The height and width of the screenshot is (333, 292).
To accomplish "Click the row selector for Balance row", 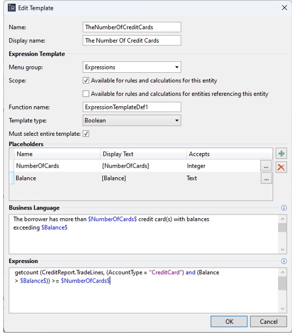I will click(12, 178).
